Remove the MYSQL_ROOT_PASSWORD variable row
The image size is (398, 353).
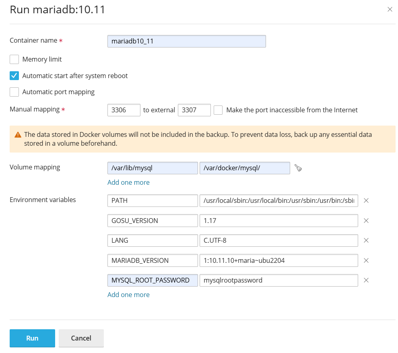tap(366, 281)
